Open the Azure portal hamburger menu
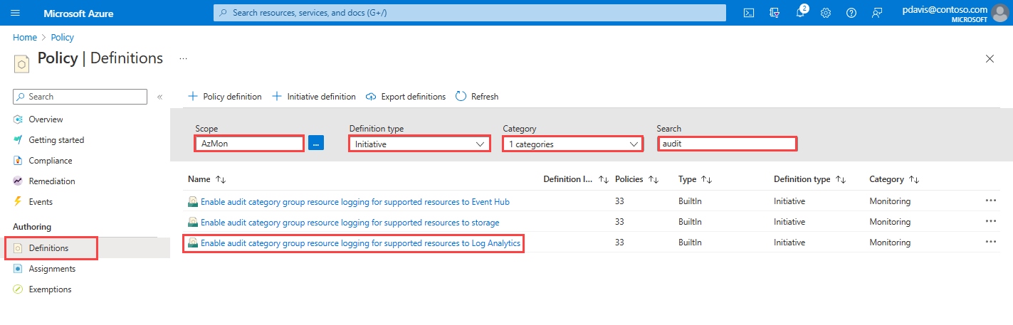The height and width of the screenshot is (325, 1013). [x=16, y=14]
